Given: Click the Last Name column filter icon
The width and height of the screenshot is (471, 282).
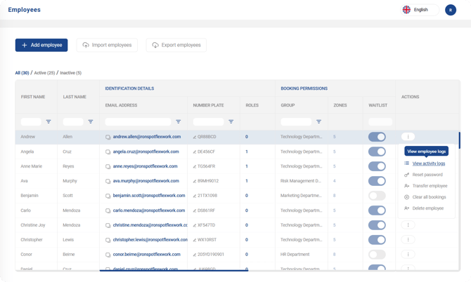Looking at the screenshot, I should click(91, 121).
